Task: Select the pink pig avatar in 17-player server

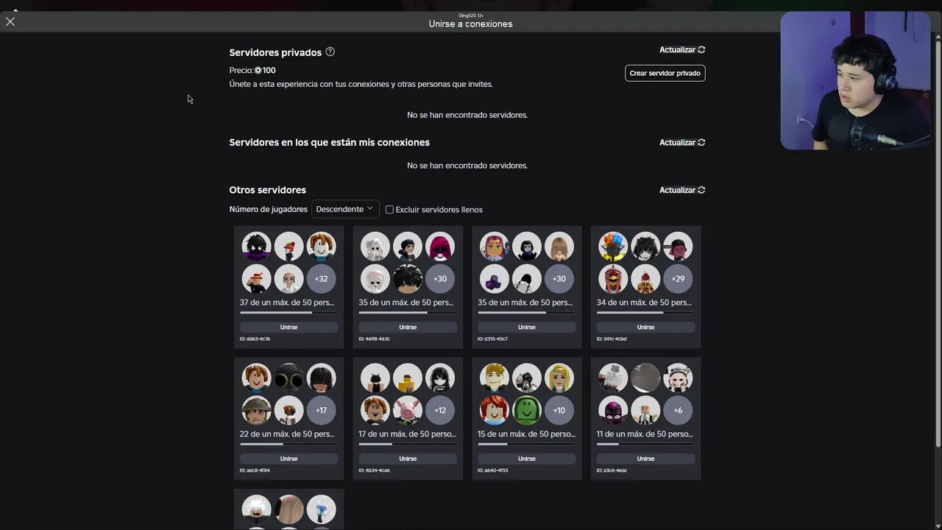Action: pos(408,411)
